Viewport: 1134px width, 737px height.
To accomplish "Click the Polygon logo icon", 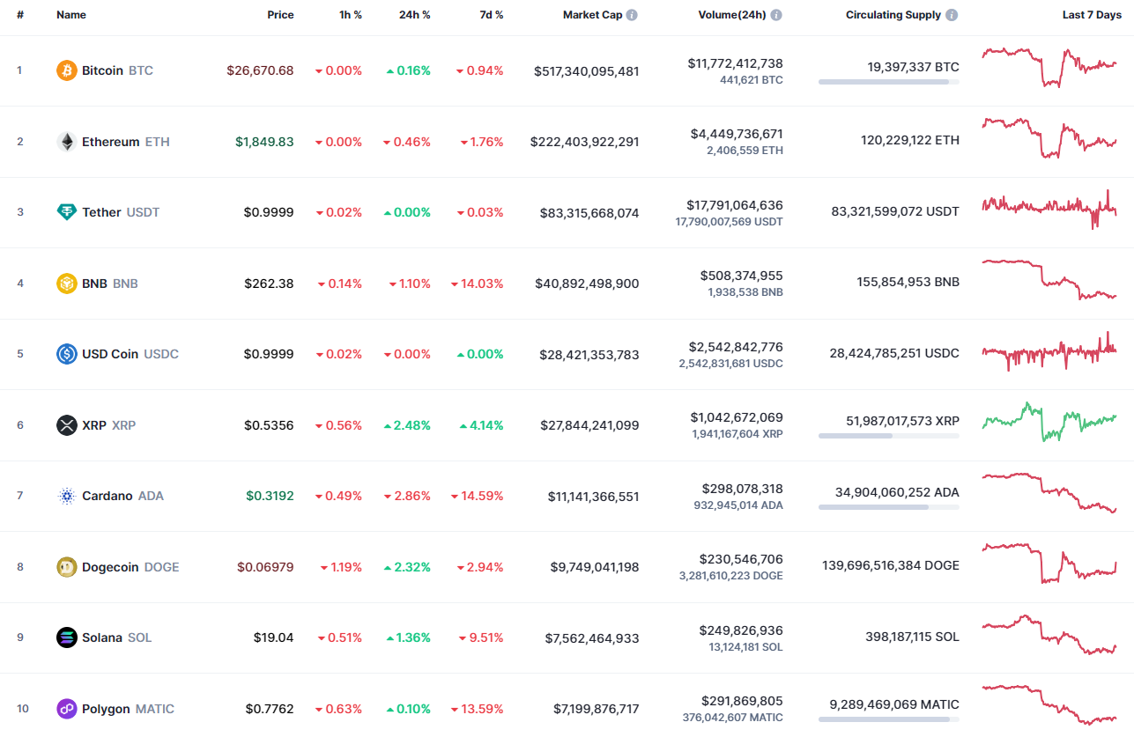I will (66, 709).
